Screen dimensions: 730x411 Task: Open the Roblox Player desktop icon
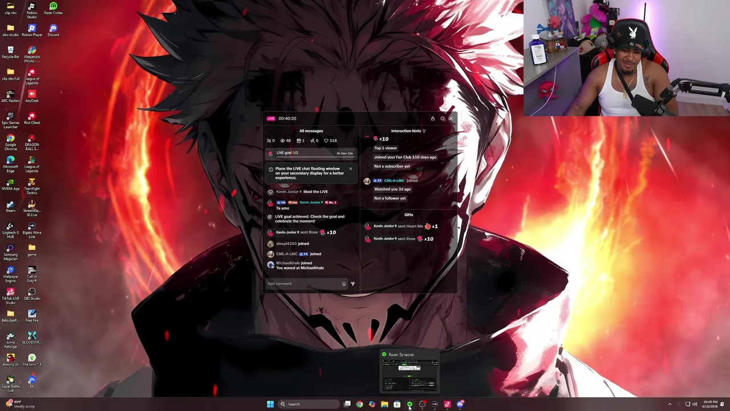(x=31, y=30)
